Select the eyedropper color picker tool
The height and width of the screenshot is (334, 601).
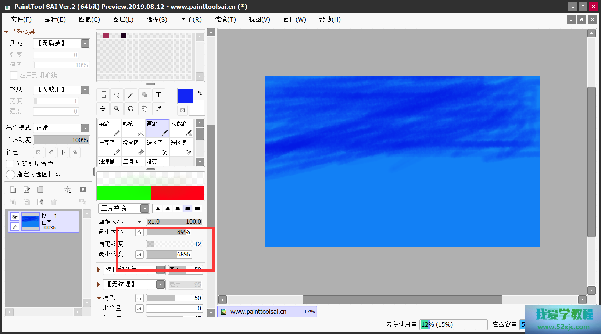coord(158,109)
